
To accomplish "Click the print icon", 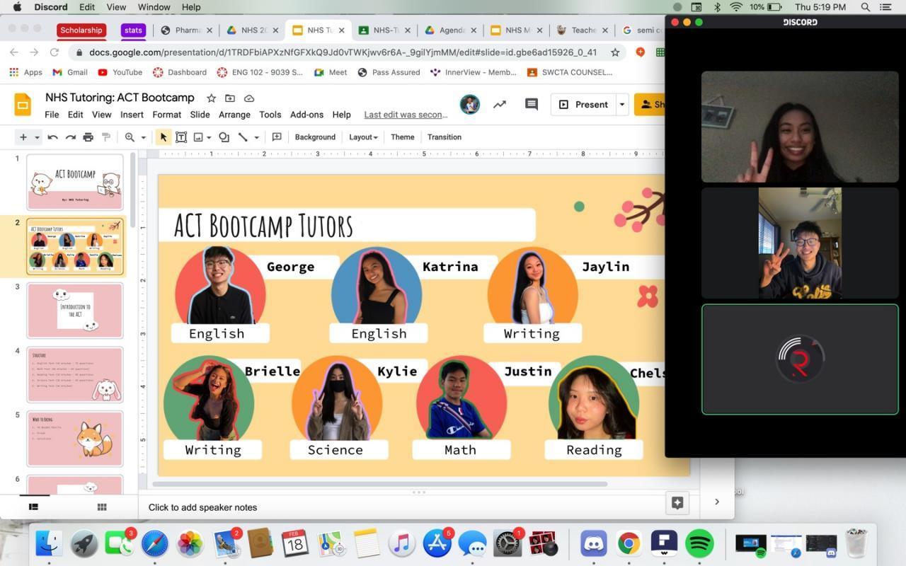I will point(88,137).
